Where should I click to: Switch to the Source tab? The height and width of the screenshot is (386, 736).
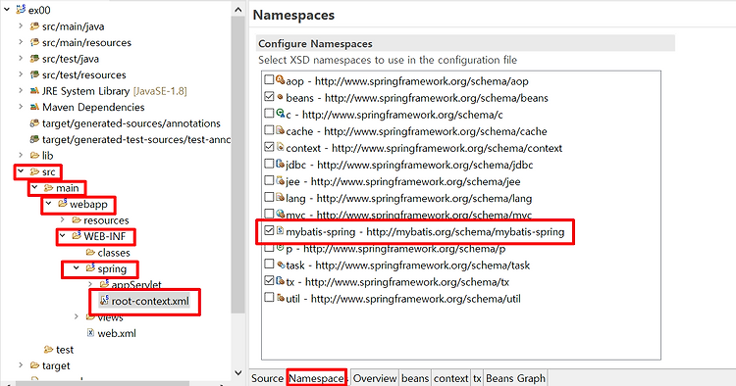pos(267,378)
